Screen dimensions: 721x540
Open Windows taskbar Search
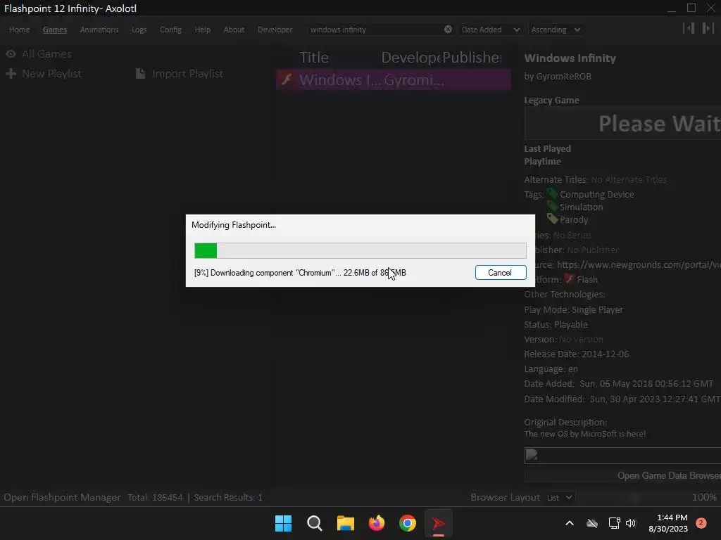click(x=315, y=523)
